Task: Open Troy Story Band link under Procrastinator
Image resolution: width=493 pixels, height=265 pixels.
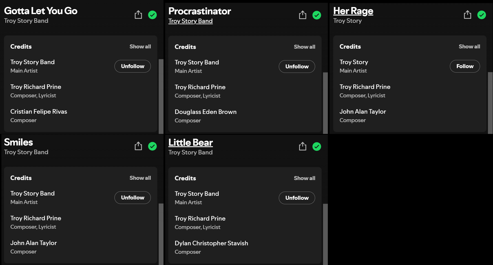Action: point(190,21)
